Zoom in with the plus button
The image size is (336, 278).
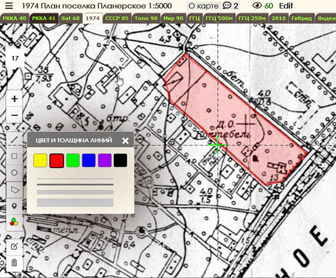15,98
